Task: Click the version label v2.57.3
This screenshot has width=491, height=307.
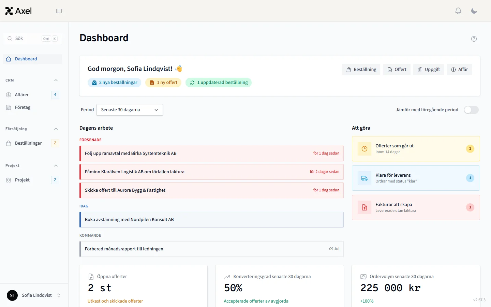Action: 479,300
